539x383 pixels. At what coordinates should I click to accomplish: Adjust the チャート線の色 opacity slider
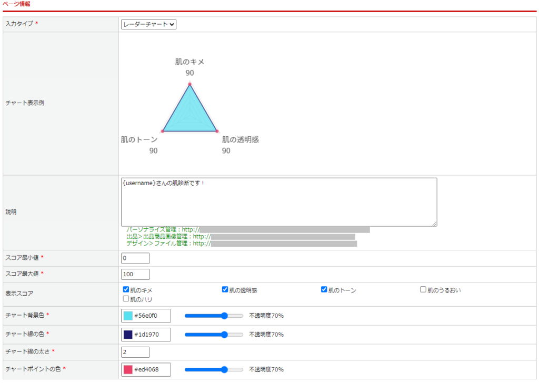pos(214,335)
